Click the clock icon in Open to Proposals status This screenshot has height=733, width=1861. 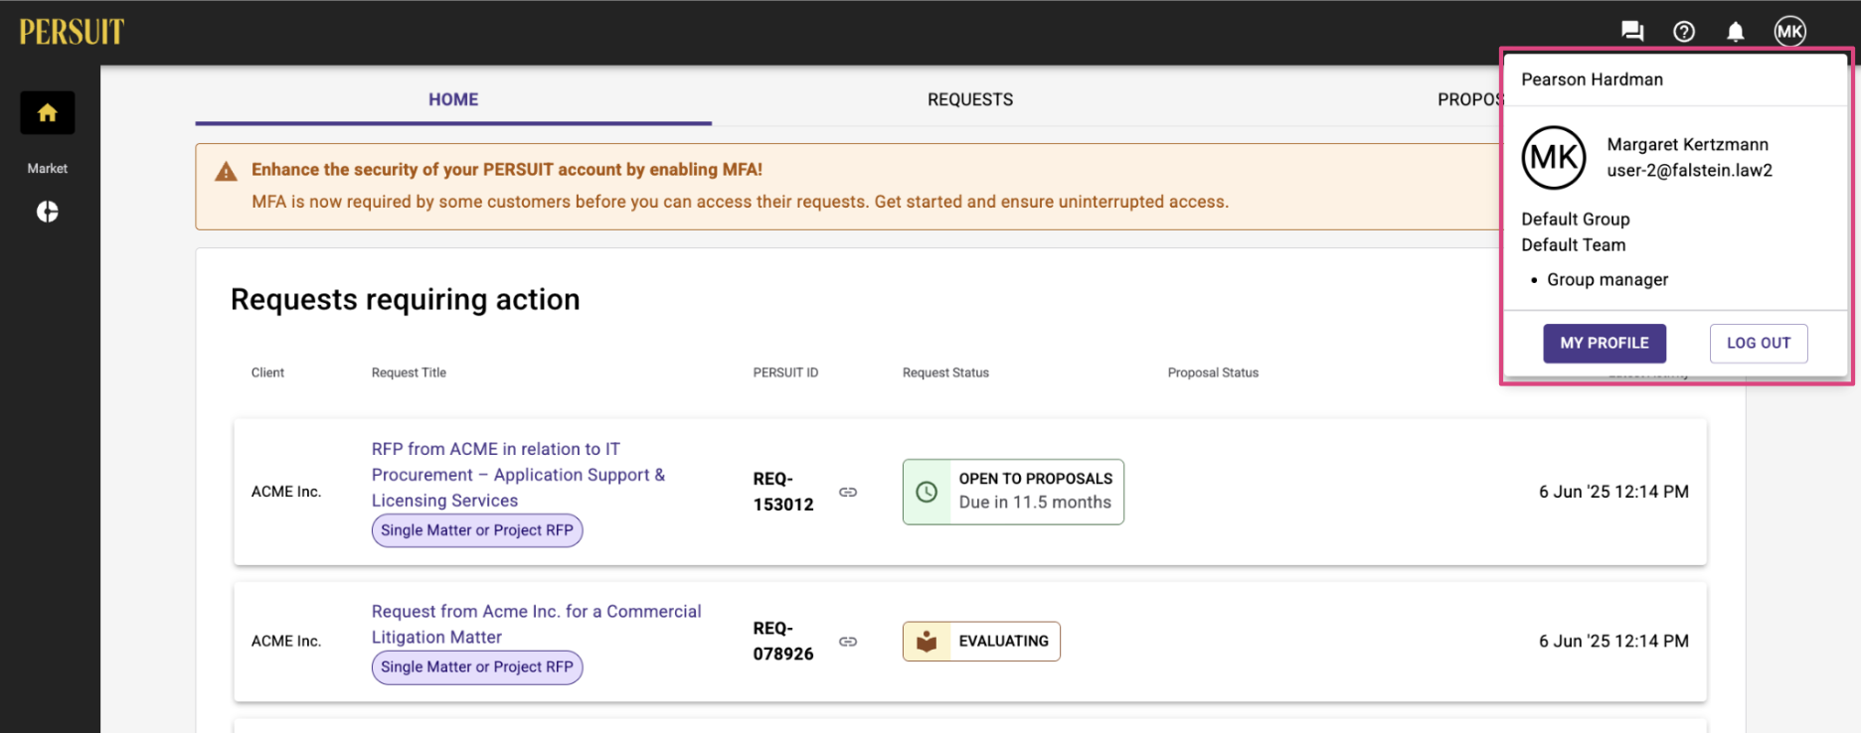[x=927, y=492]
